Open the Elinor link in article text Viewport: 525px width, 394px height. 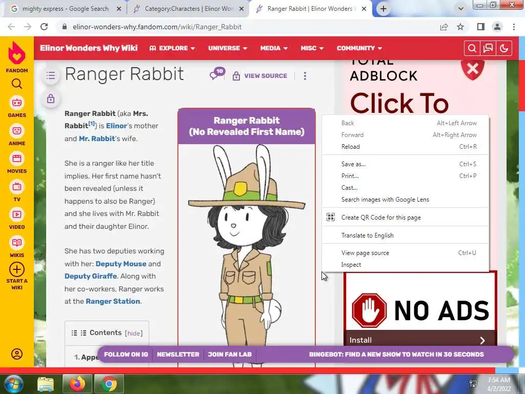click(116, 126)
